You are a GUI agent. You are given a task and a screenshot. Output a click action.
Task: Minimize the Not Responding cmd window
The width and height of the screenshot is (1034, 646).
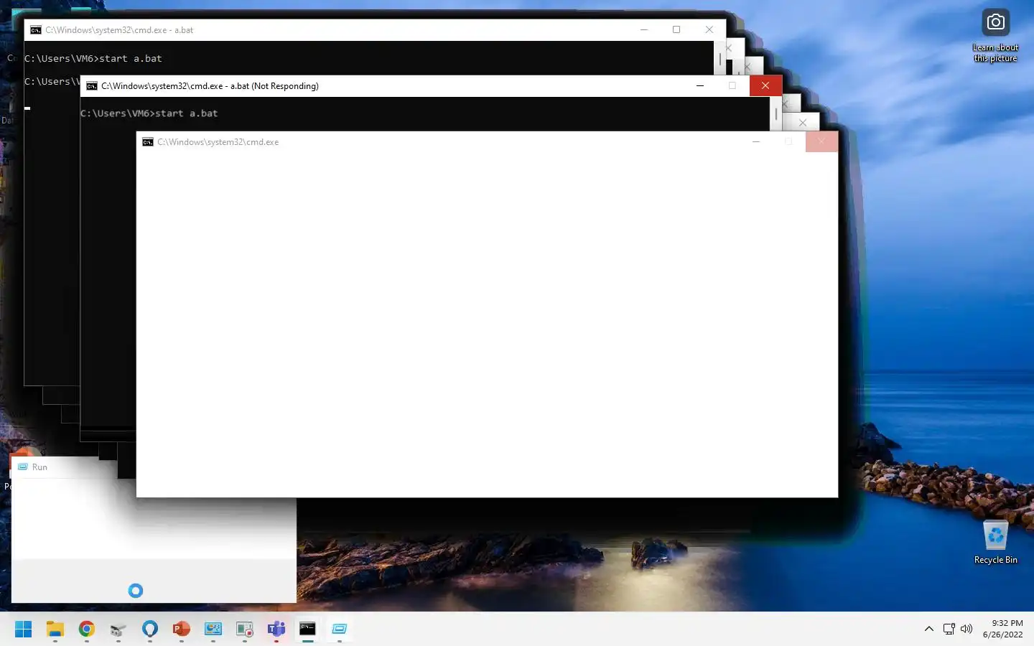coord(700,86)
